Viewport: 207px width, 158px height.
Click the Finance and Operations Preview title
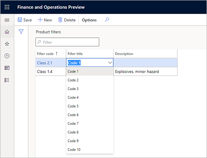pos(51,7)
